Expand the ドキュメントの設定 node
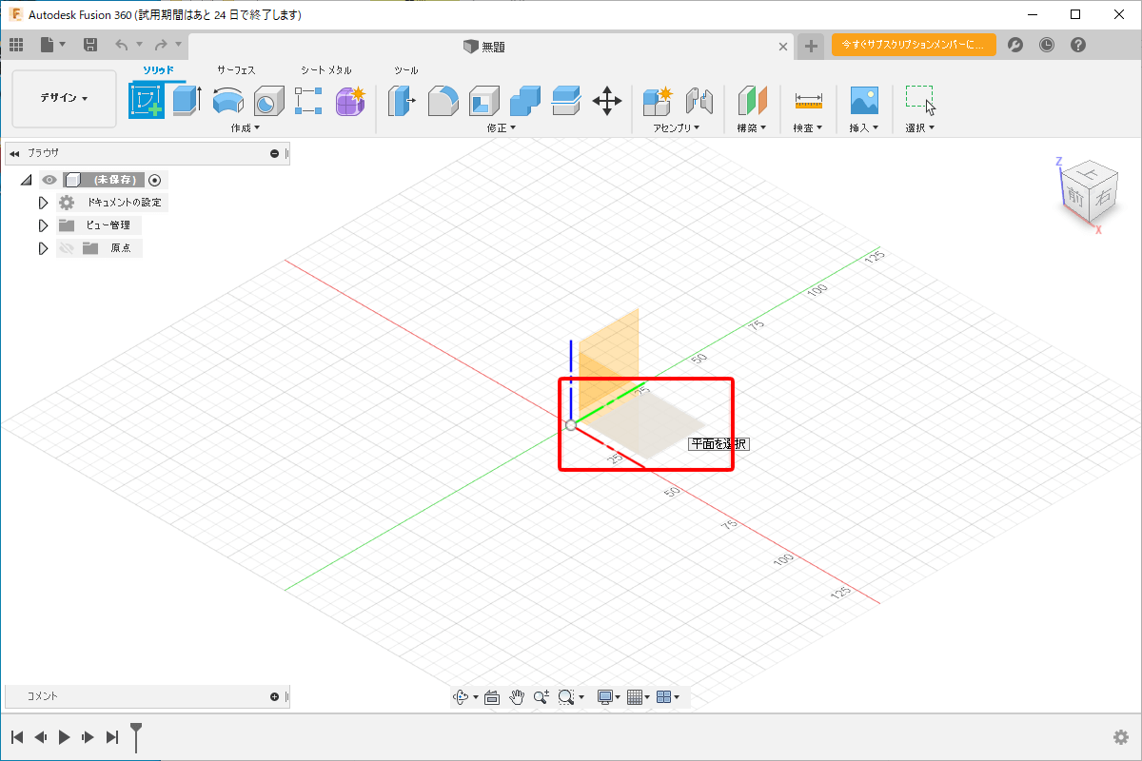 [x=43, y=203]
